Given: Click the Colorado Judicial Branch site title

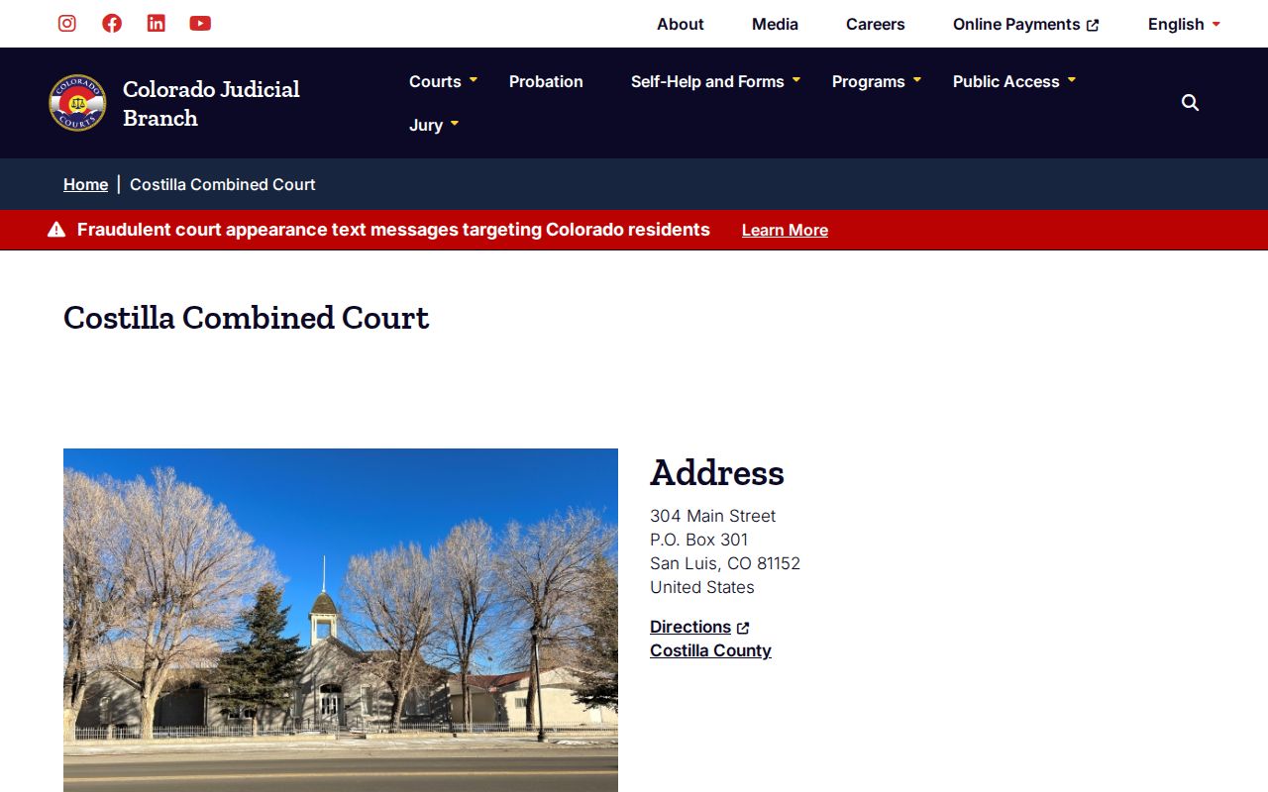Looking at the screenshot, I should 211,103.
